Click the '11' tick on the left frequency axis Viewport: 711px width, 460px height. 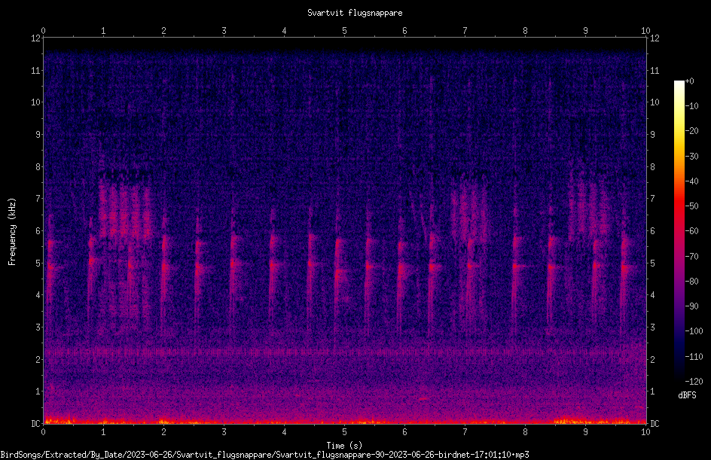[x=36, y=70]
